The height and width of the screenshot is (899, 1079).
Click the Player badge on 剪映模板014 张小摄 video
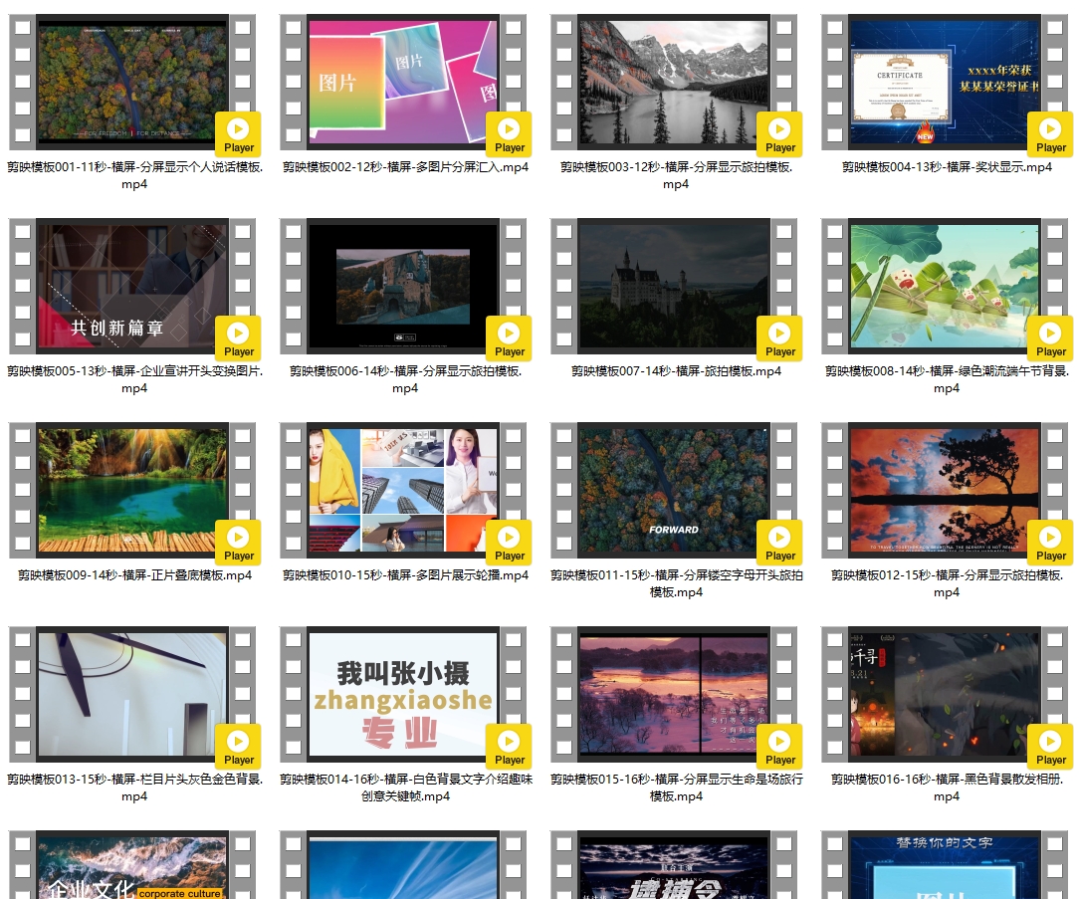coord(509,747)
